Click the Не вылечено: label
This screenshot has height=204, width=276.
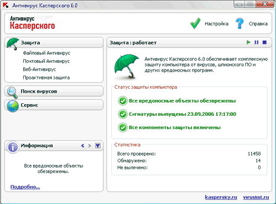[x=132, y=168]
